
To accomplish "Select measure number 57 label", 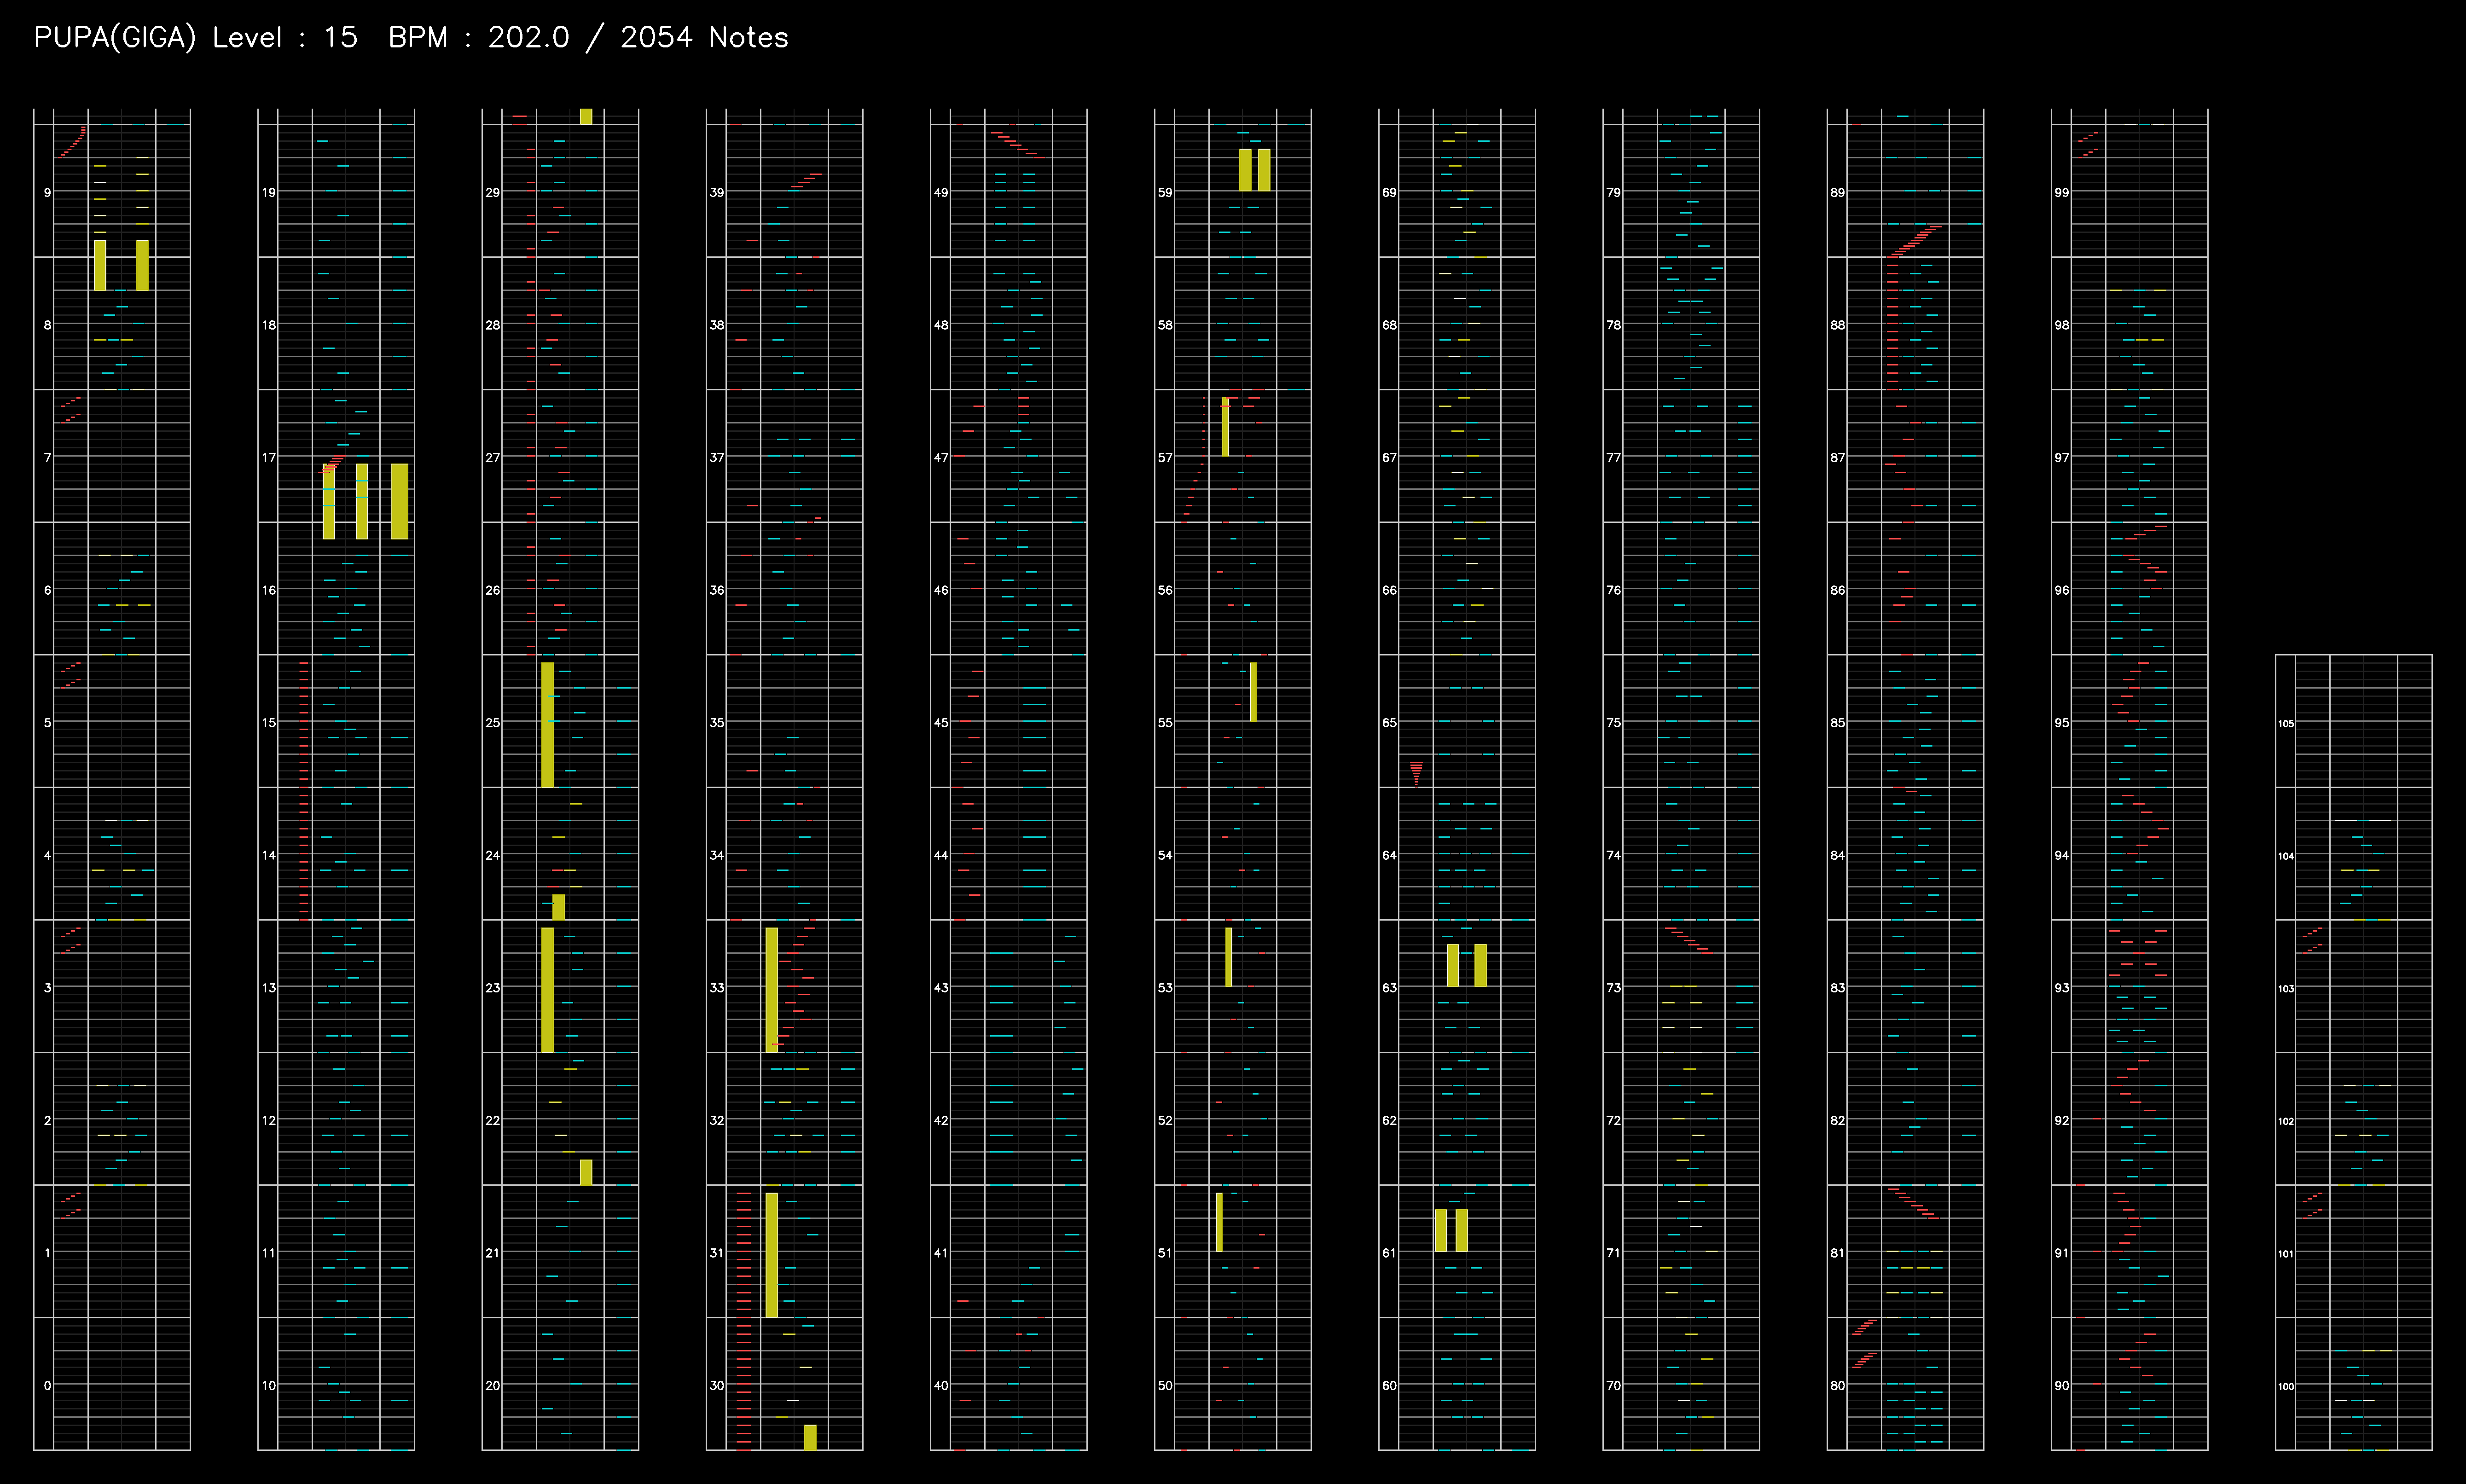I will click(x=1164, y=457).
